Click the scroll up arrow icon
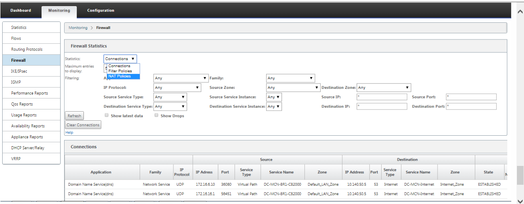 click(520, 12)
